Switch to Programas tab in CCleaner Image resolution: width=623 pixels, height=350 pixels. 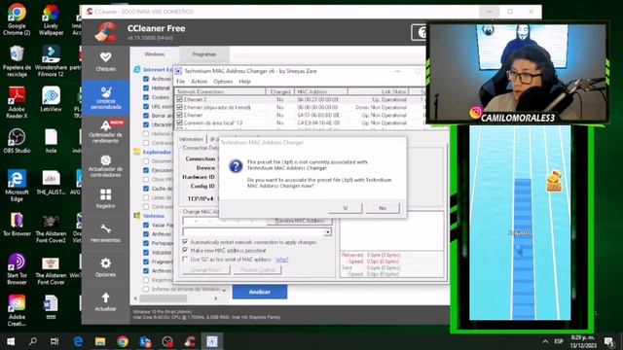tap(204, 54)
